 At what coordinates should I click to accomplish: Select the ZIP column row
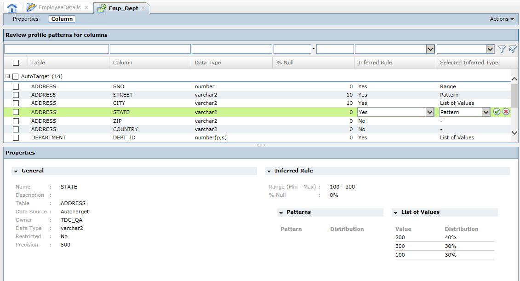(257, 121)
